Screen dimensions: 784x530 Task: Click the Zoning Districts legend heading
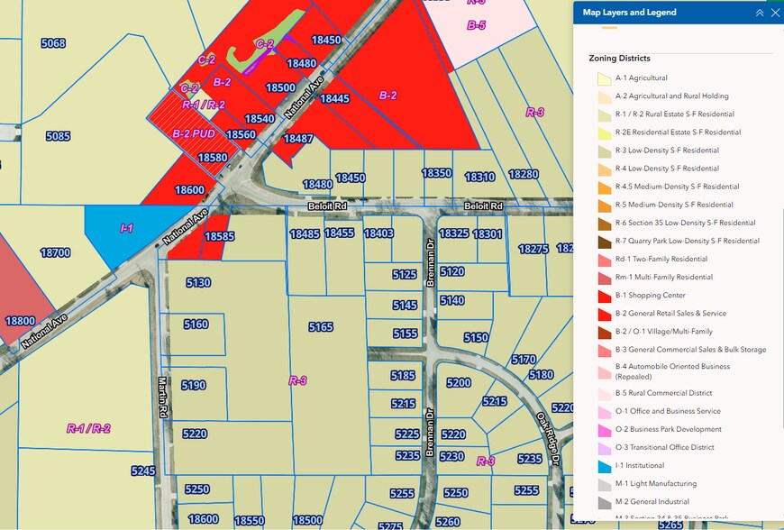619,59
